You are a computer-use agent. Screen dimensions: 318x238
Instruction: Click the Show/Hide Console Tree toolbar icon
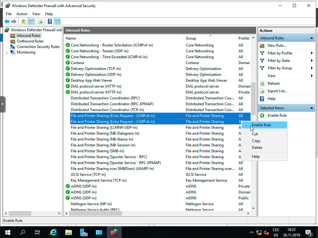[x=31, y=21]
